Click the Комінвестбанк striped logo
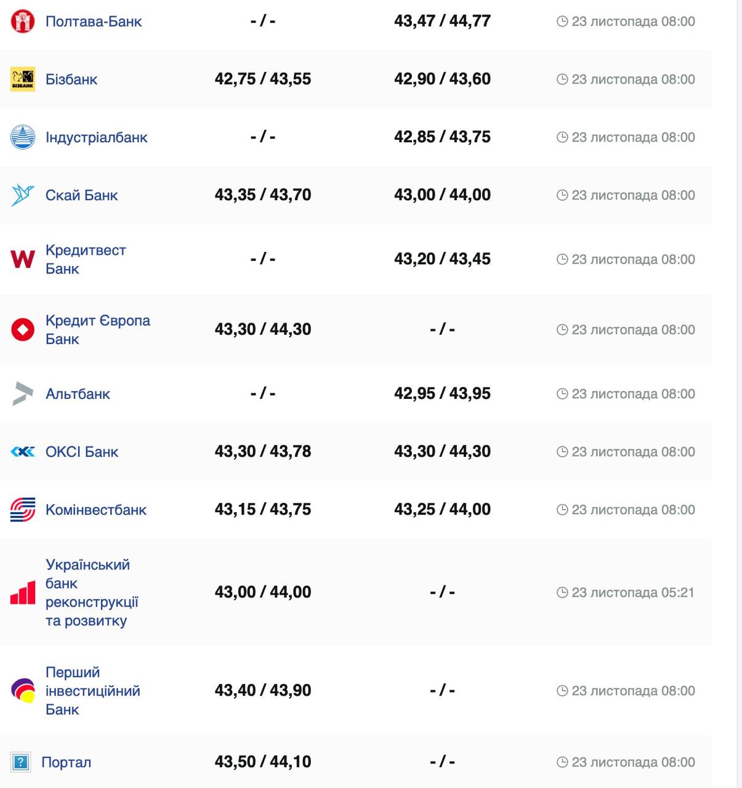This screenshot has width=742, height=788. coord(23,510)
